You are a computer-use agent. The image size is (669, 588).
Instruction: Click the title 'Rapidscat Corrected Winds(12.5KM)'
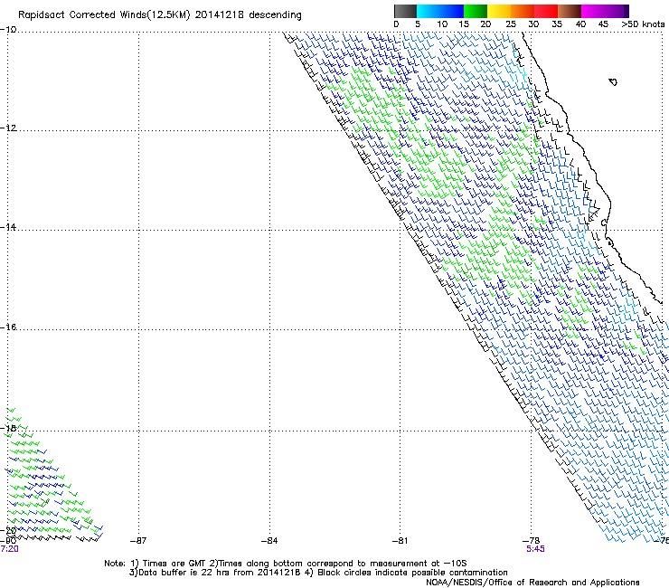click(104, 15)
